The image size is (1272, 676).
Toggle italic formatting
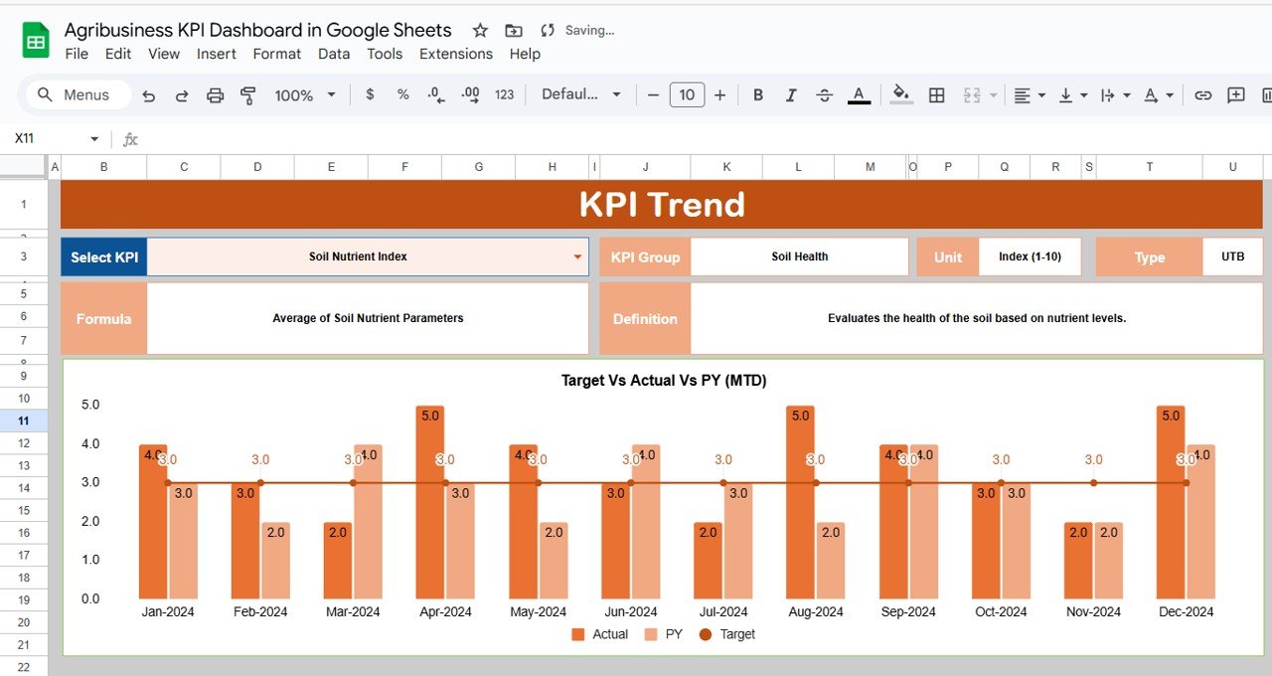791,94
